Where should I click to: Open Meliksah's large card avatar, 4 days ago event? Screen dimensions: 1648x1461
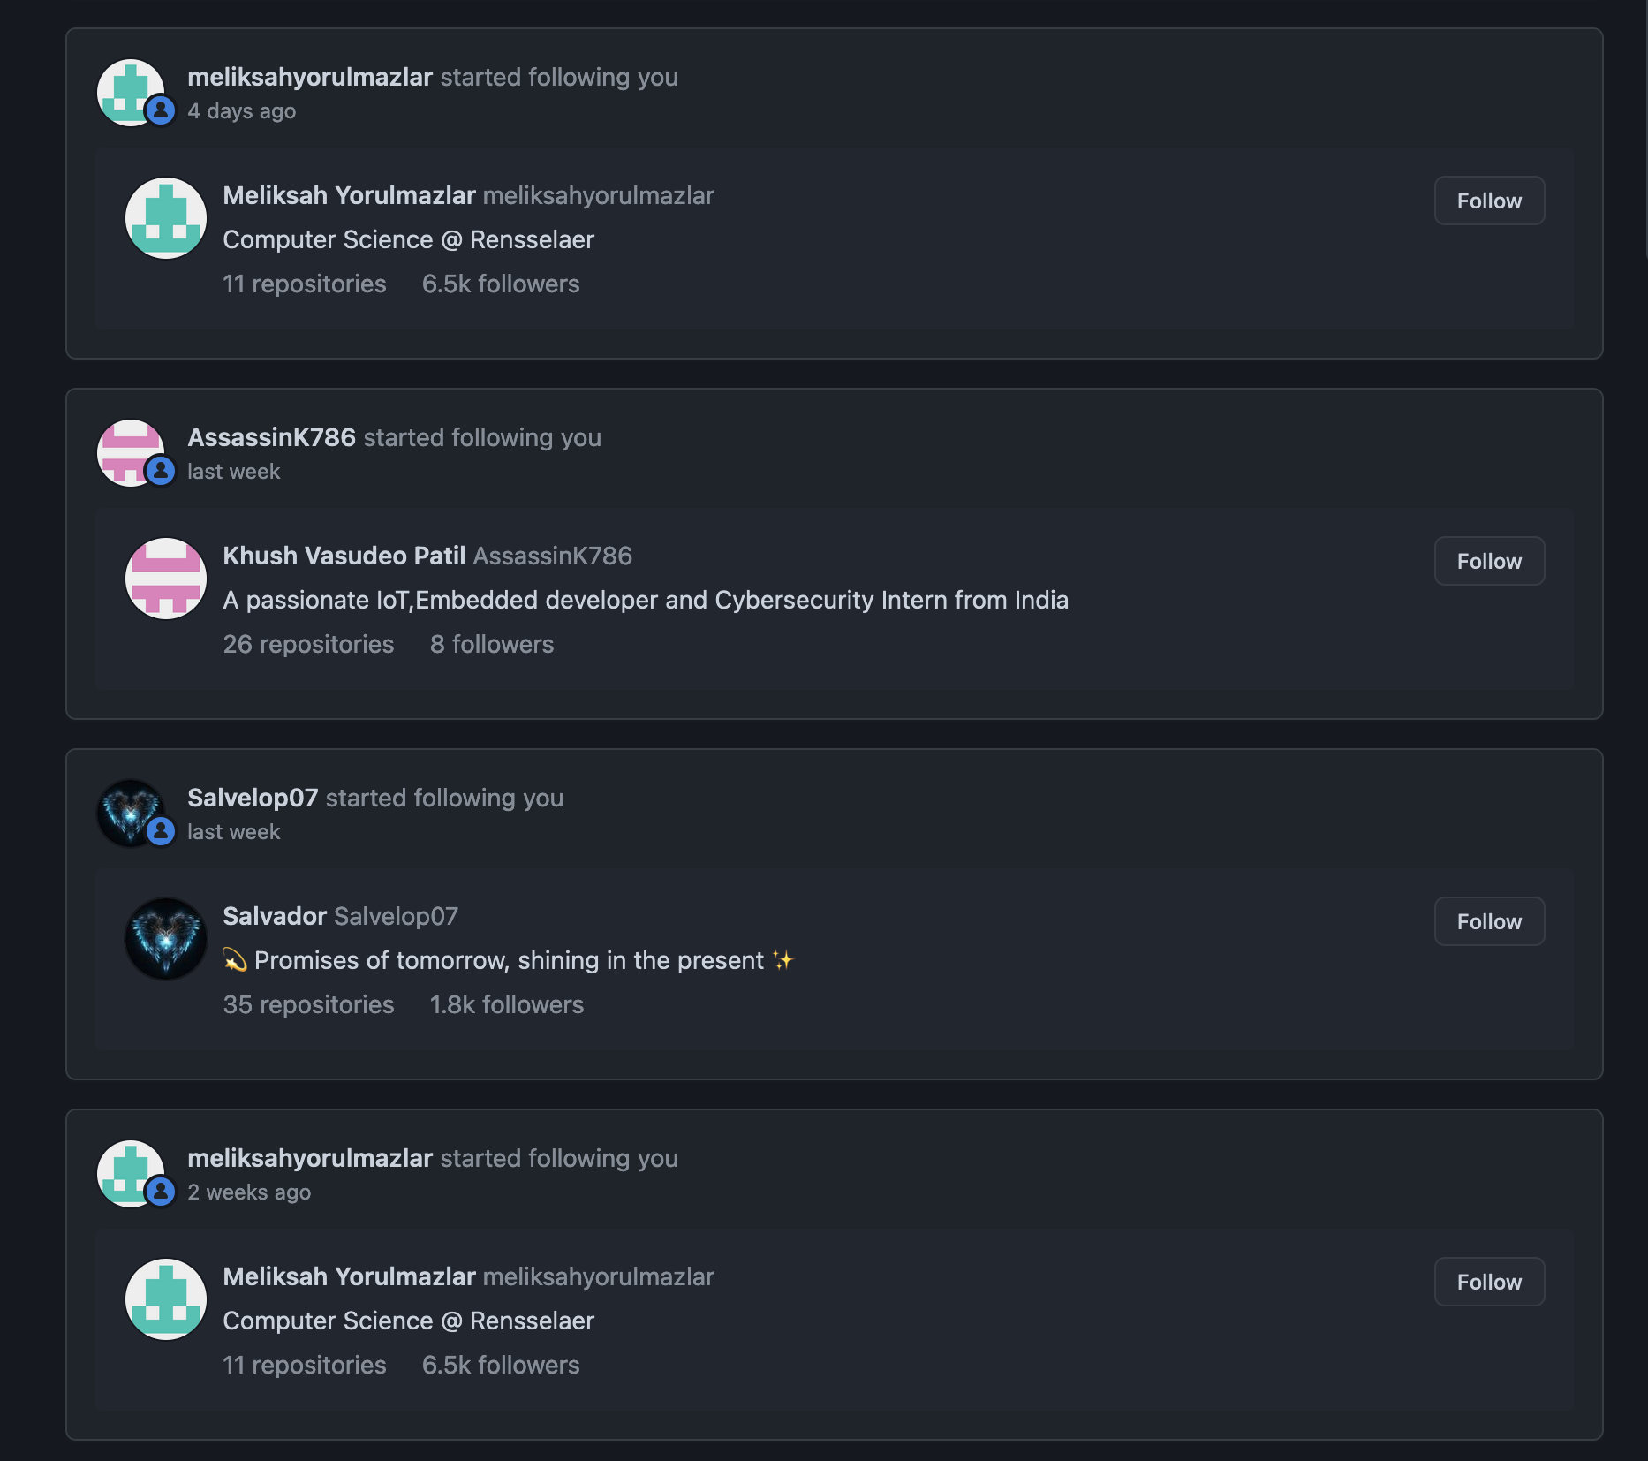click(166, 218)
